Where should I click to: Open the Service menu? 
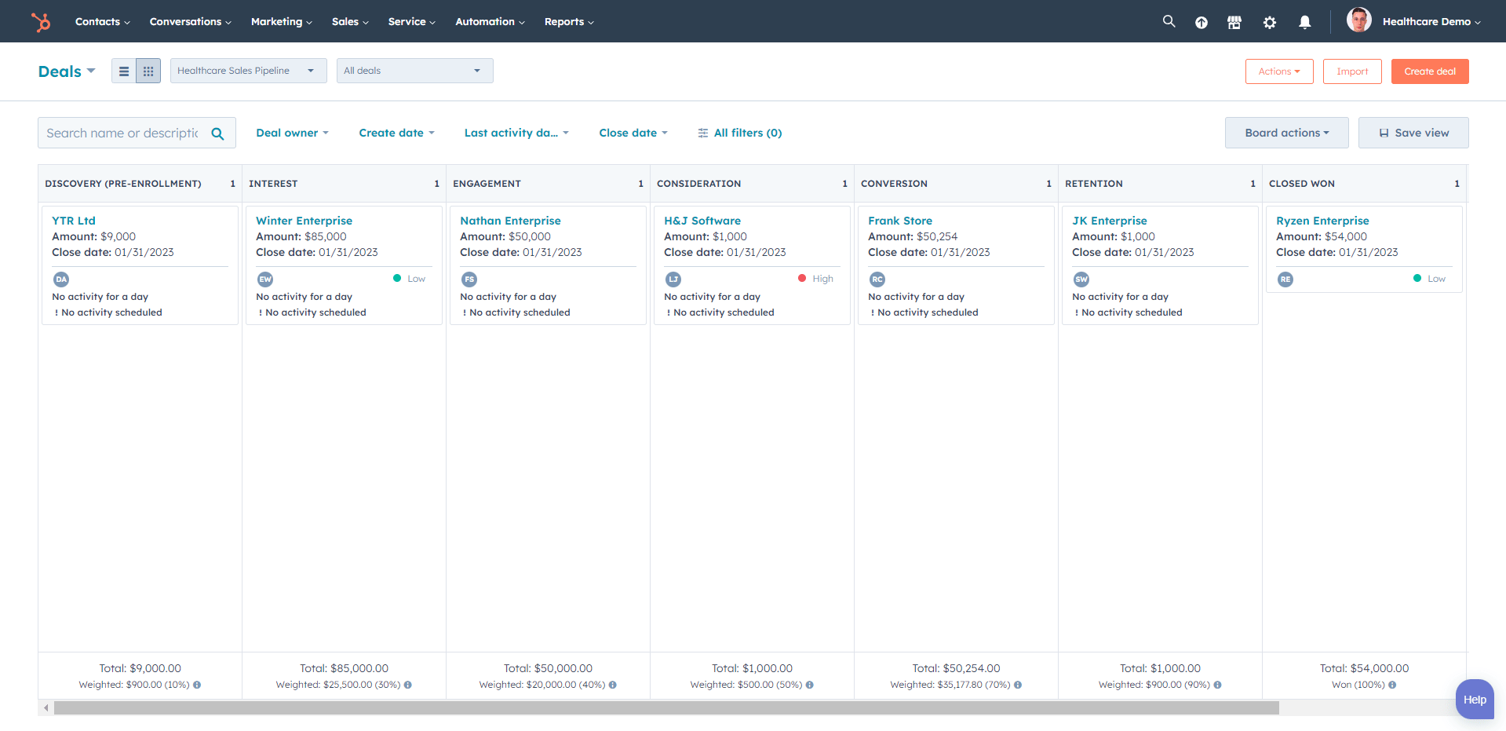pos(412,22)
